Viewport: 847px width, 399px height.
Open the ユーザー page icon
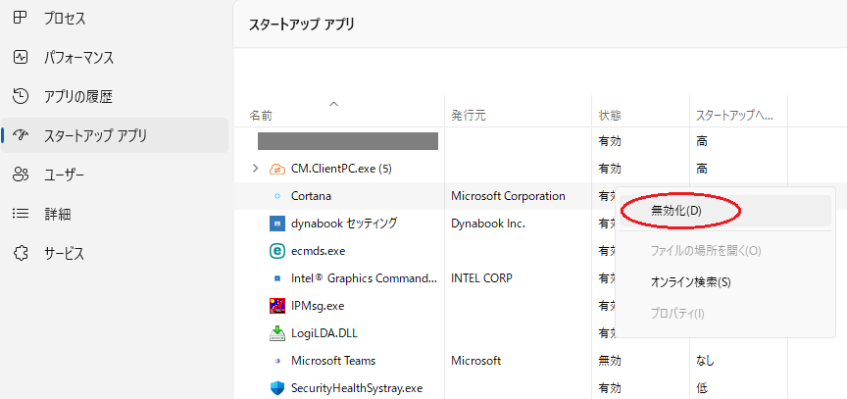coord(20,175)
